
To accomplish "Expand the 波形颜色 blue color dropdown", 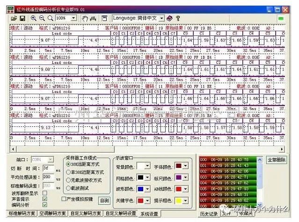I will coord(147,189).
